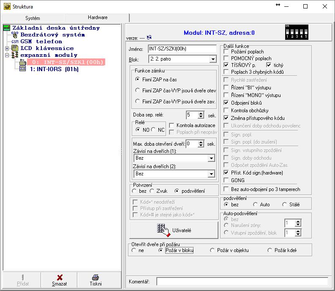Switch to the Systém tab
This screenshot has height=291, width=335.
[x=33, y=18]
